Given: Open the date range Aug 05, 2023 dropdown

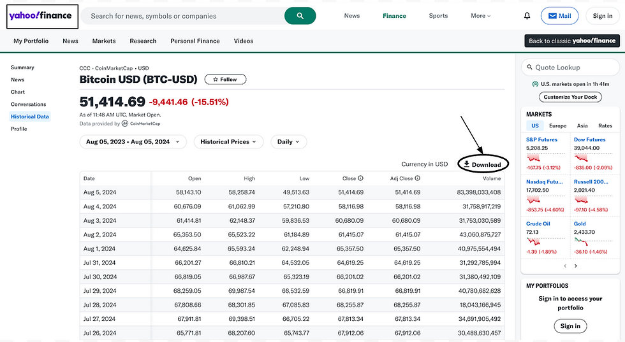Looking at the screenshot, I should coord(133,142).
